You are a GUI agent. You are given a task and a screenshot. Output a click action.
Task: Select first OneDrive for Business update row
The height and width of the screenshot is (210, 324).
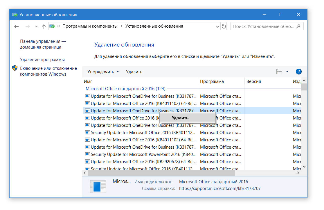(x=192, y=96)
